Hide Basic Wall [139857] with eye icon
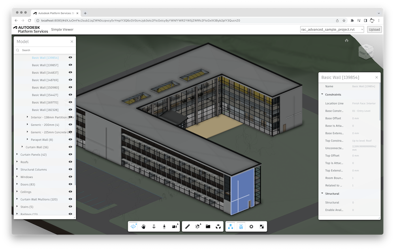395x250 pixels. [71, 65]
